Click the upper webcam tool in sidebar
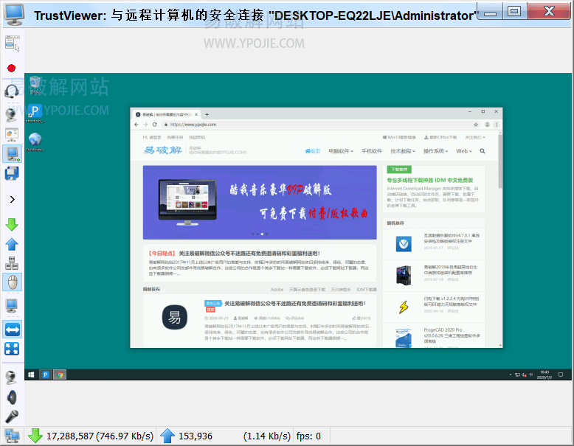Image resolution: width=574 pixels, height=446 pixels. 11,115
